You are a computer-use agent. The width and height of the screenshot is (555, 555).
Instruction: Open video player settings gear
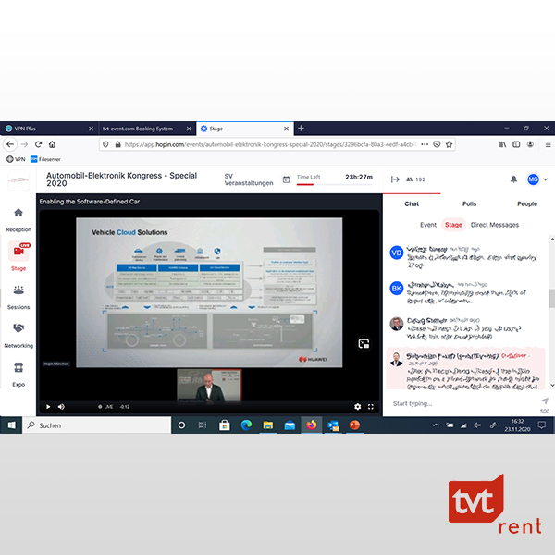[x=357, y=407]
